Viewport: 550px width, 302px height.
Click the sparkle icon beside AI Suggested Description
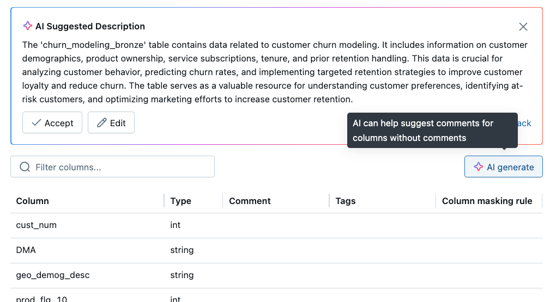coord(28,26)
